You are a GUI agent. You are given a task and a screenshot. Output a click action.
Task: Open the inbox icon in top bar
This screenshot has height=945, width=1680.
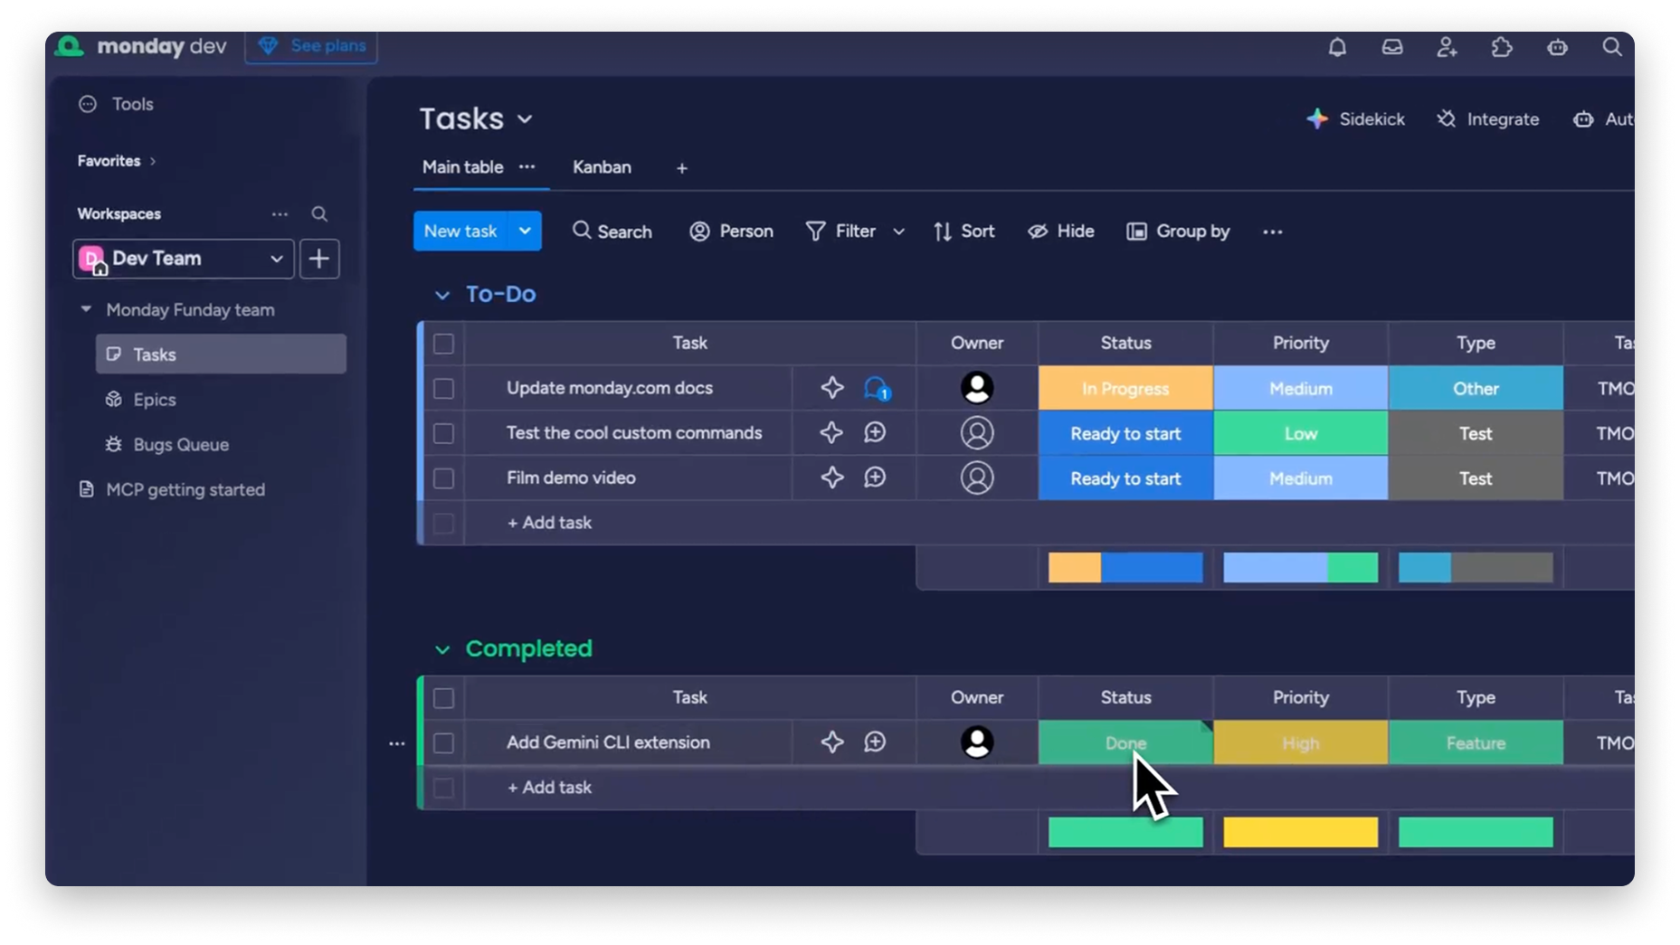(1393, 48)
